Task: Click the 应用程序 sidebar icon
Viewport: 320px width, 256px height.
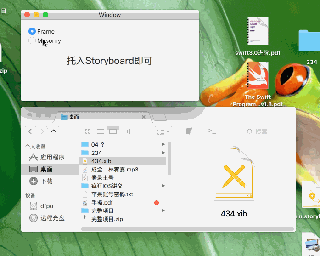Action: click(34, 157)
